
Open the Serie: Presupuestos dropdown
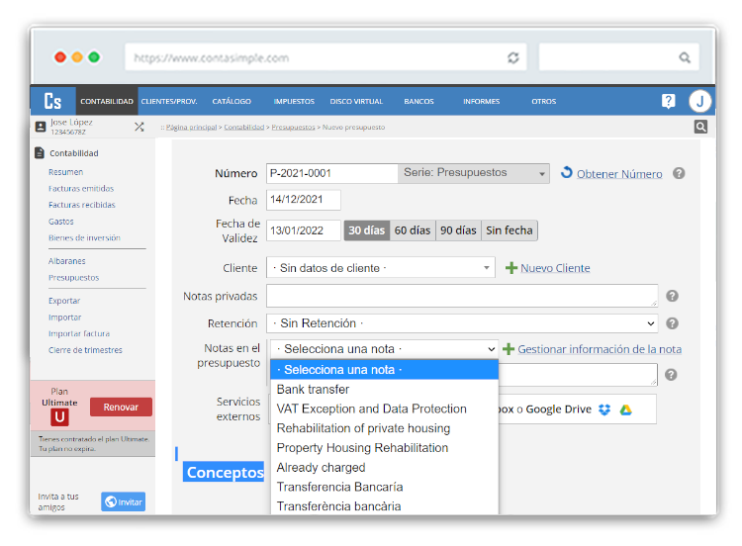click(473, 173)
